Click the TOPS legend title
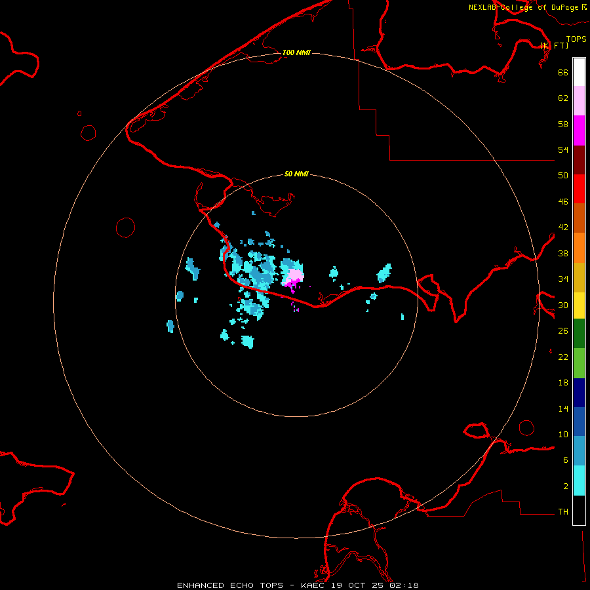 pyautogui.click(x=576, y=39)
